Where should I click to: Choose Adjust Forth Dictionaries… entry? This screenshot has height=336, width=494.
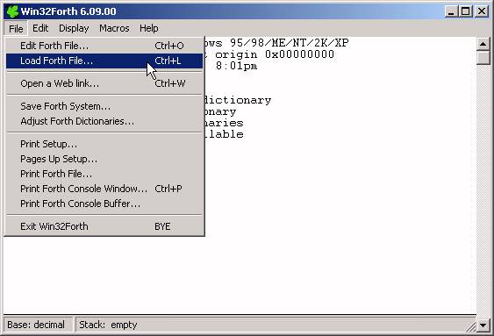[104, 121]
